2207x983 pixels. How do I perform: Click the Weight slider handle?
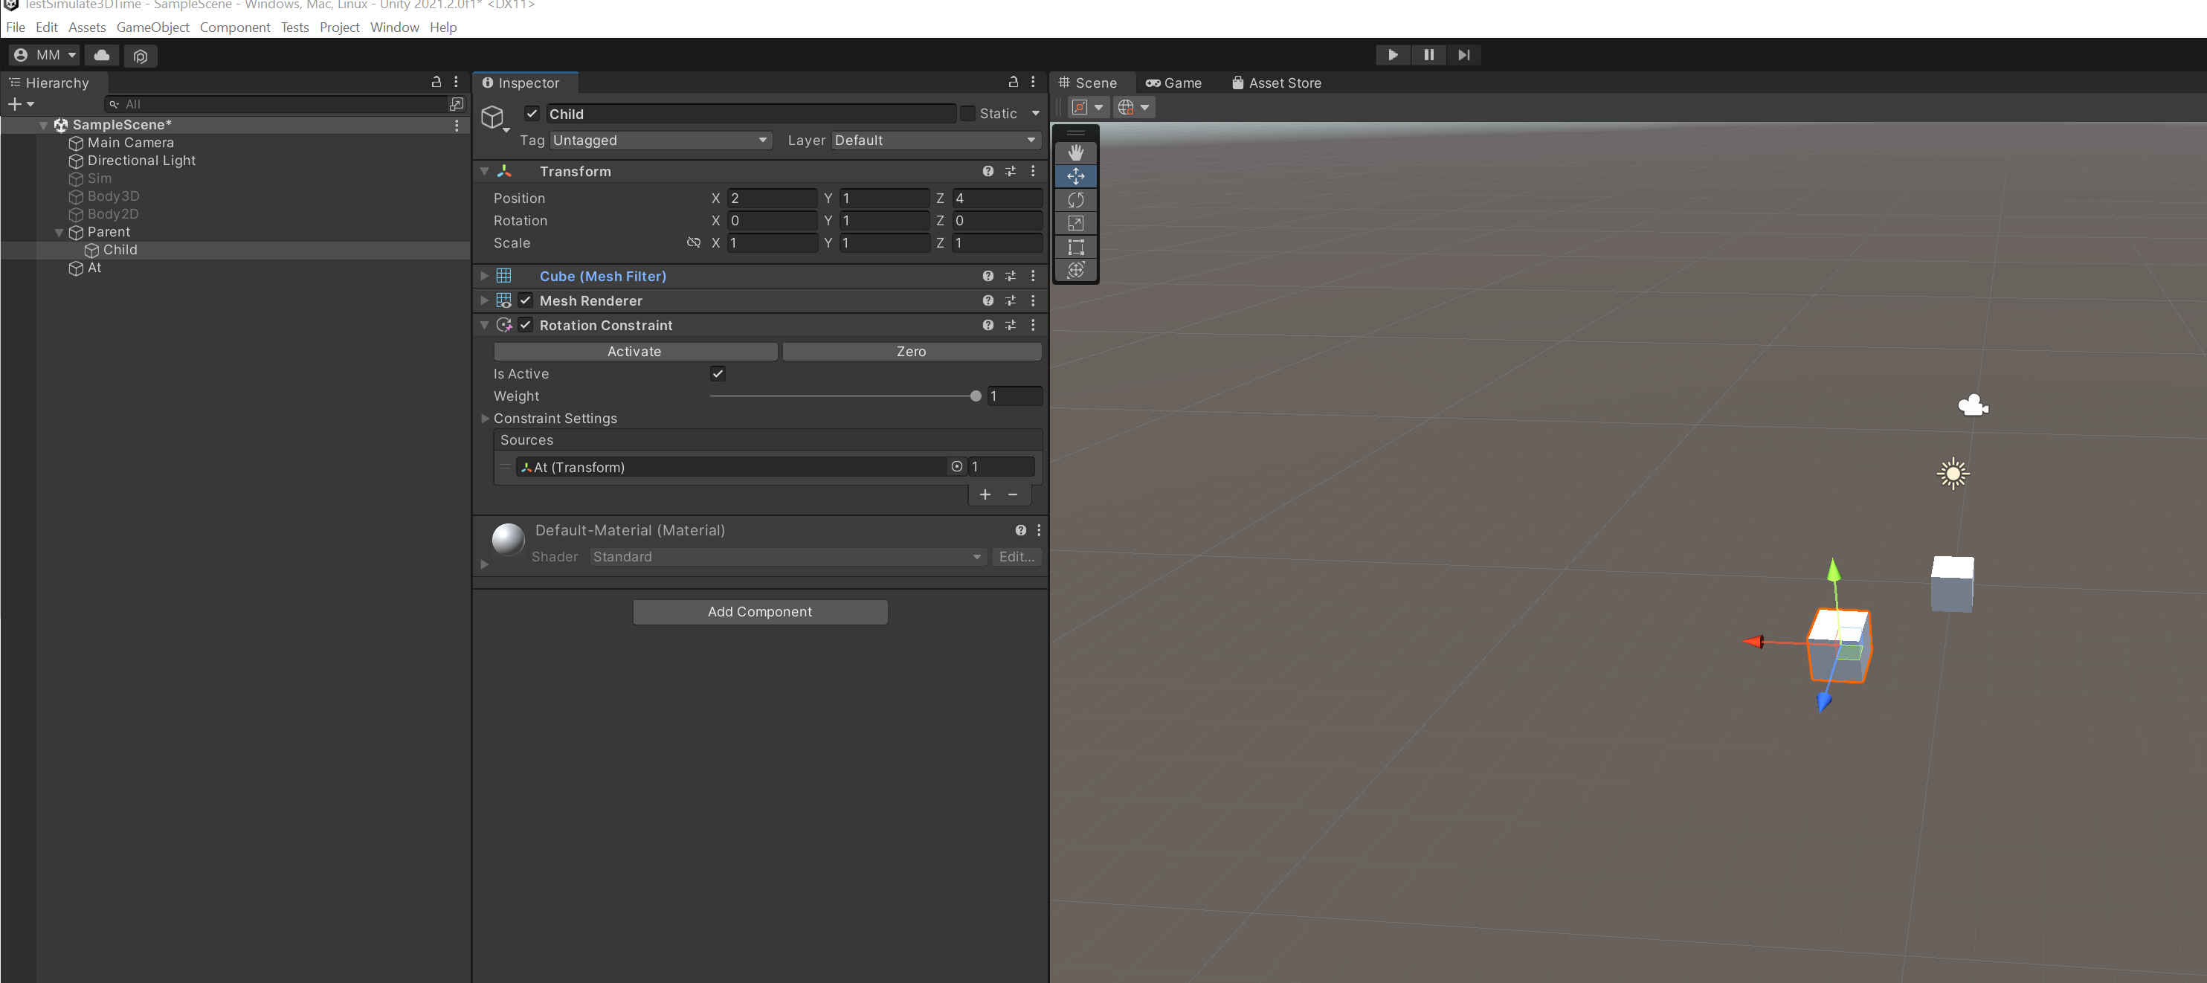point(975,396)
